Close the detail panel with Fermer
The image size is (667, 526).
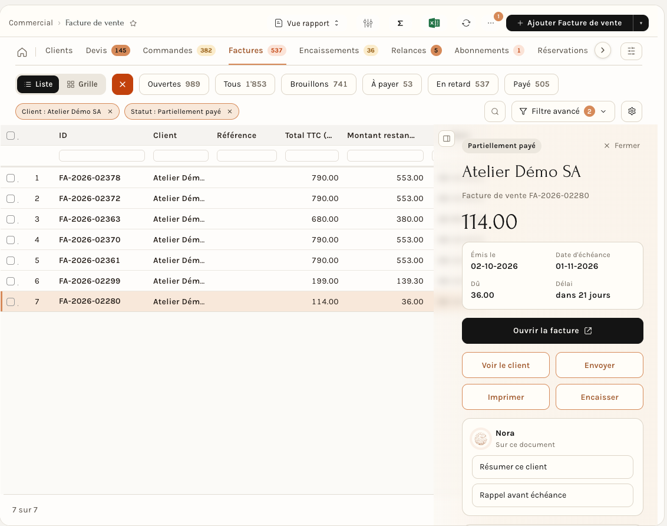click(622, 146)
